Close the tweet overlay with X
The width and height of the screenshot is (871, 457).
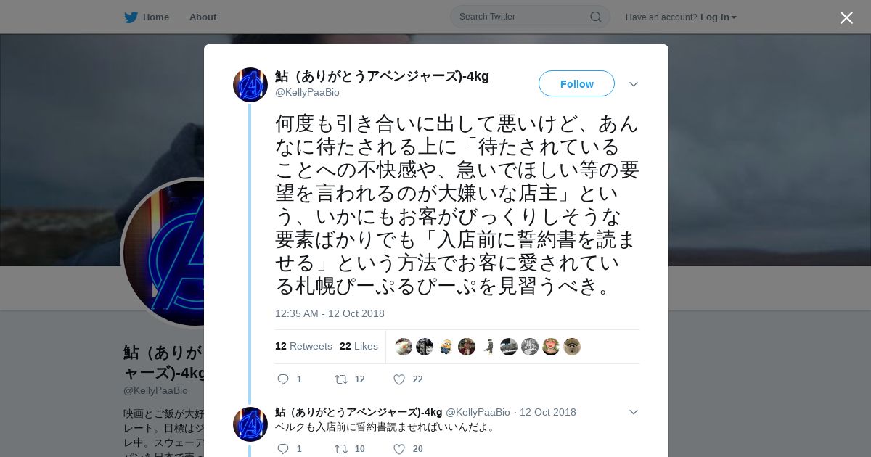coord(846,17)
